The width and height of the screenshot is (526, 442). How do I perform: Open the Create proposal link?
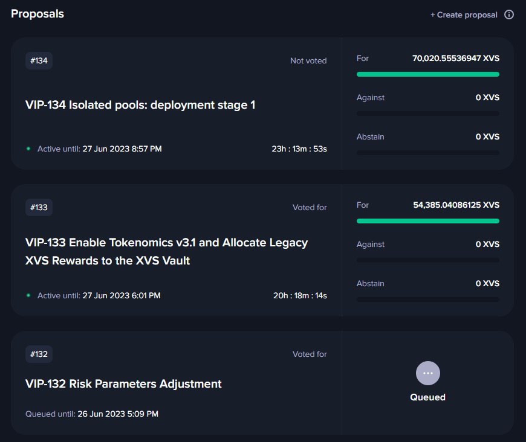(464, 14)
